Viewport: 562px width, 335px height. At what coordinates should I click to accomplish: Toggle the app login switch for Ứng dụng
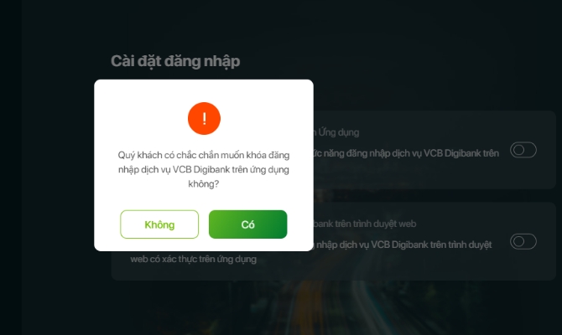click(523, 150)
